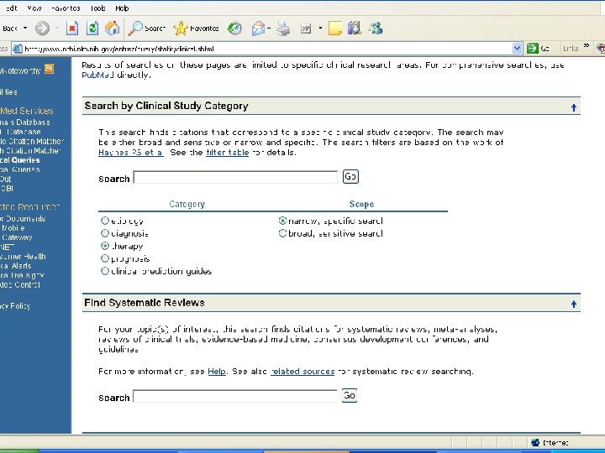Open the Research books icon
This screenshot has width=605, height=453.
pyautogui.click(x=355, y=29)
